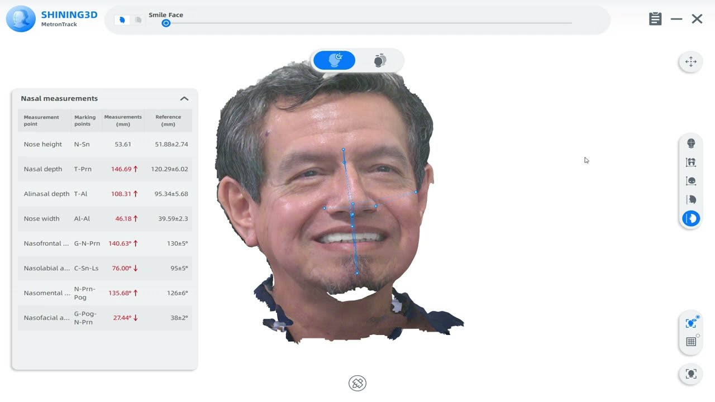
Task: Click the Measurement point column header
Action: pos(41,121)
